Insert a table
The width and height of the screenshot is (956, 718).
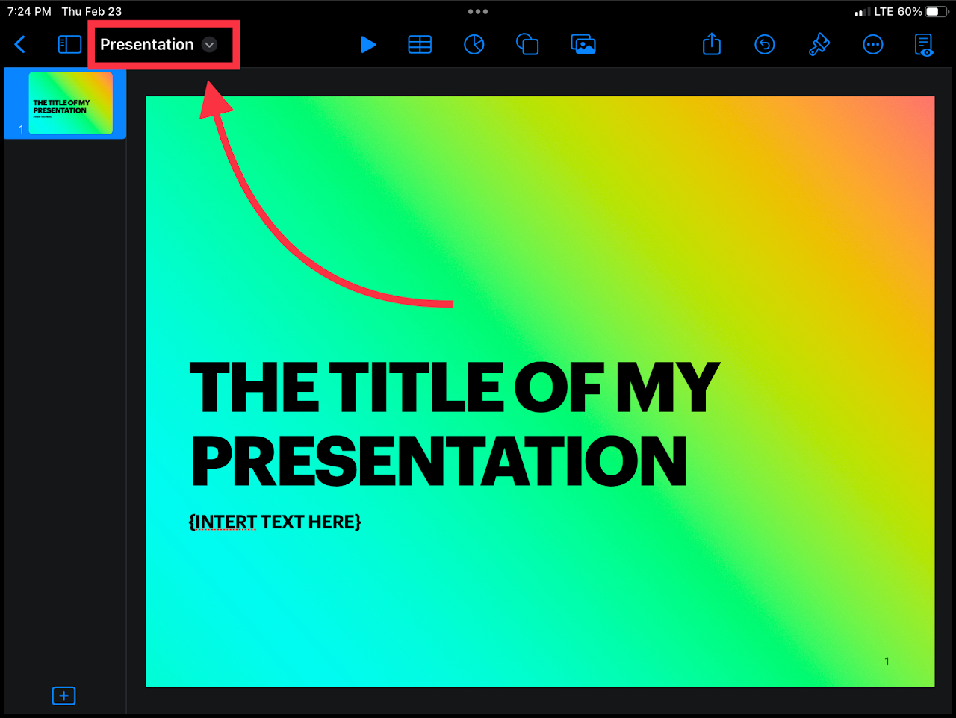click(x=420, y=45)
